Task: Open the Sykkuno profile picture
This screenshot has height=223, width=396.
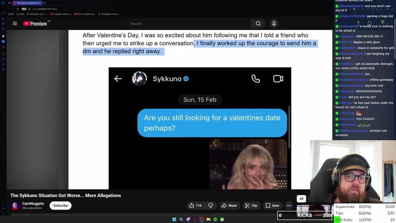Action: 140,79
